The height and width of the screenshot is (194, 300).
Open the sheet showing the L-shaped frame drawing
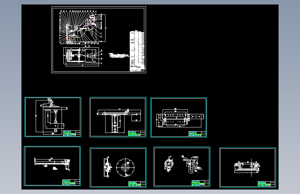tap(53, 117)
